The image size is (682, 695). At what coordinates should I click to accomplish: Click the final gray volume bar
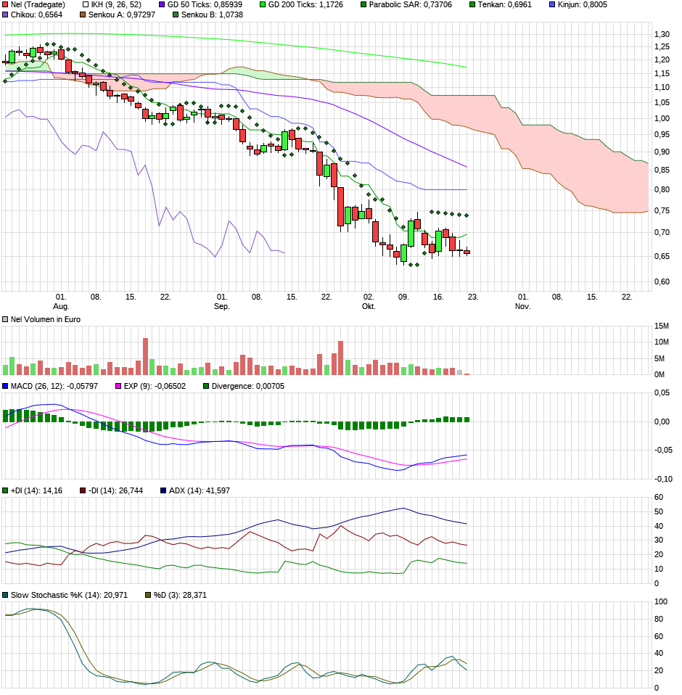[x=459, y=372]
